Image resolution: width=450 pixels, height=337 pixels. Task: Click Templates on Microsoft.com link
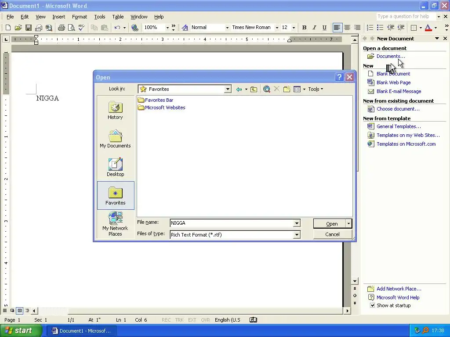(x=406, y=144)
